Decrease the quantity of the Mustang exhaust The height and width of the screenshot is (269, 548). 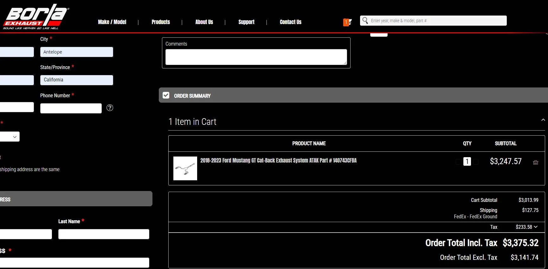click(x=458, y=162)
